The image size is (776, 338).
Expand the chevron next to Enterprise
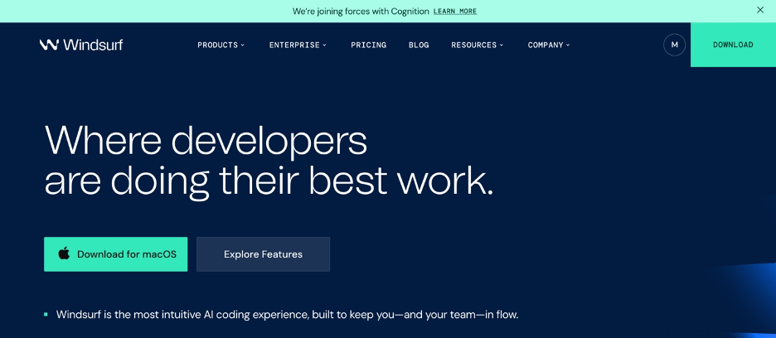(324, 46)
